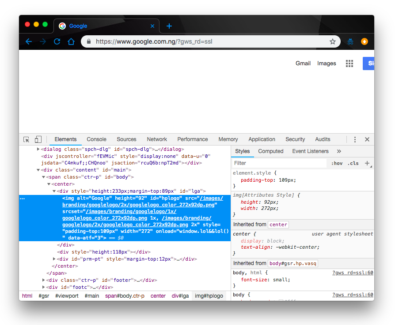
Task: Select html in the breadcrumb bar
Action: tap(27, 296)
